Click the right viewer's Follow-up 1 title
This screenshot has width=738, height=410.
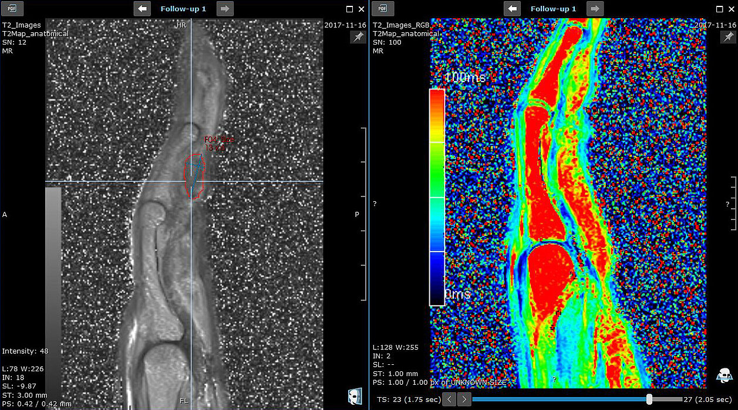pos(553,9)
